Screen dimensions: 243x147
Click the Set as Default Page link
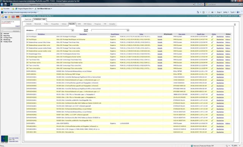[x=214, y=16]
